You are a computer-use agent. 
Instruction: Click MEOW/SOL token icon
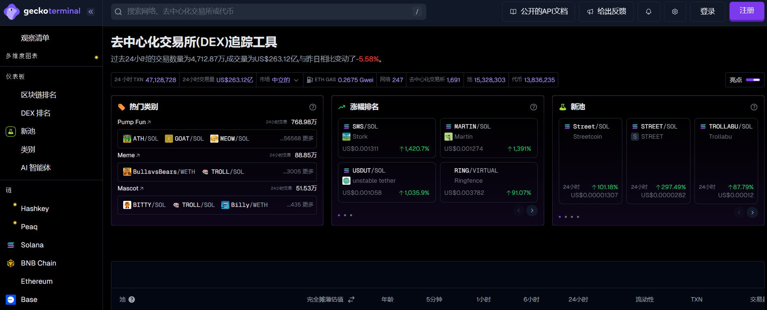click(x=214, y=139)
